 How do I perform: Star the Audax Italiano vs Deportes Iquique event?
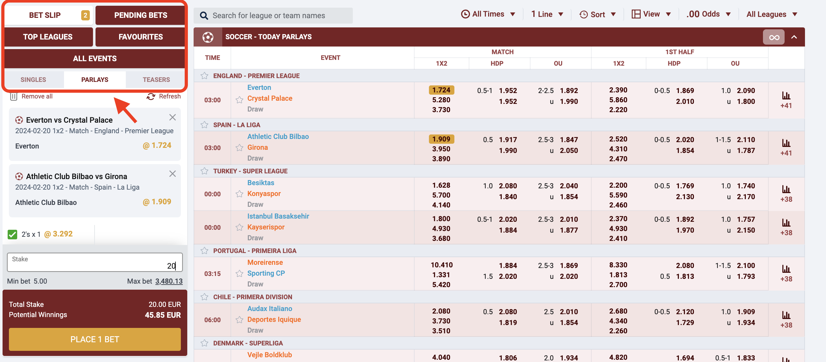coord(239,320)
